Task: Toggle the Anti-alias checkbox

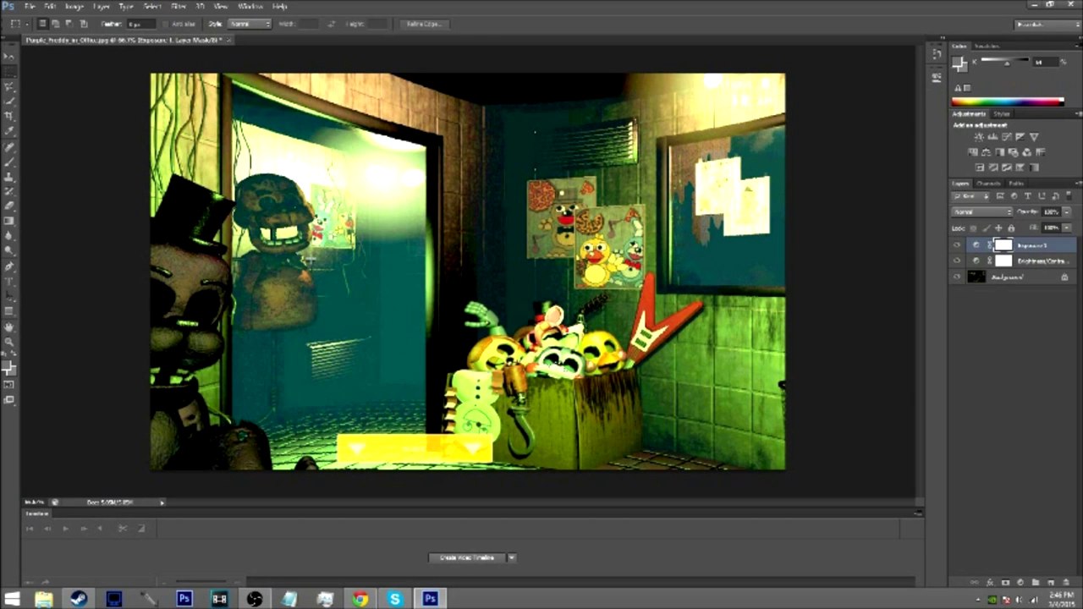Action: (165, 24)
